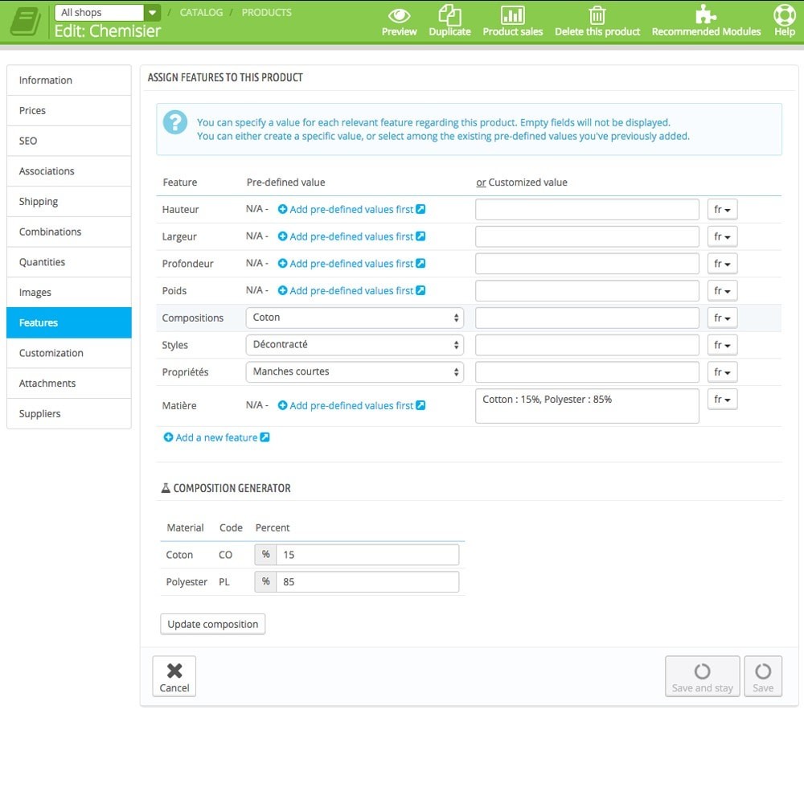804x804 pixels.
Task: Open the Styles pre-defined value dropdown
Action: click(355, 345)
